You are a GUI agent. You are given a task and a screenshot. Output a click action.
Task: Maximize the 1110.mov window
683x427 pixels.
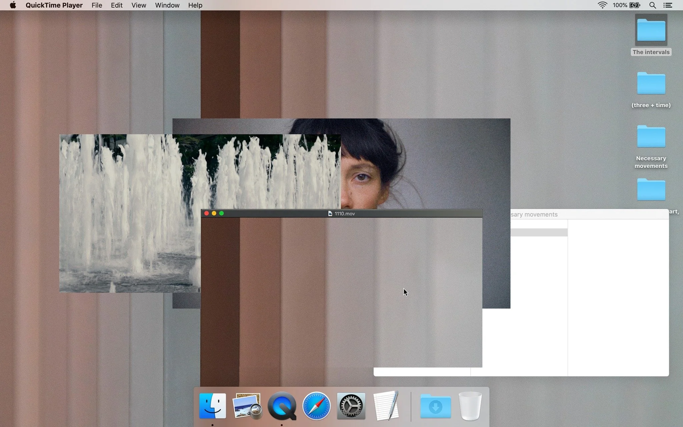coord(221,213)
